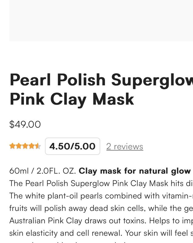Click the Pink Clay Mask heading line
The height and width of the screenshot is (243, 193).
pyautogui.click(x=72, y=99)
